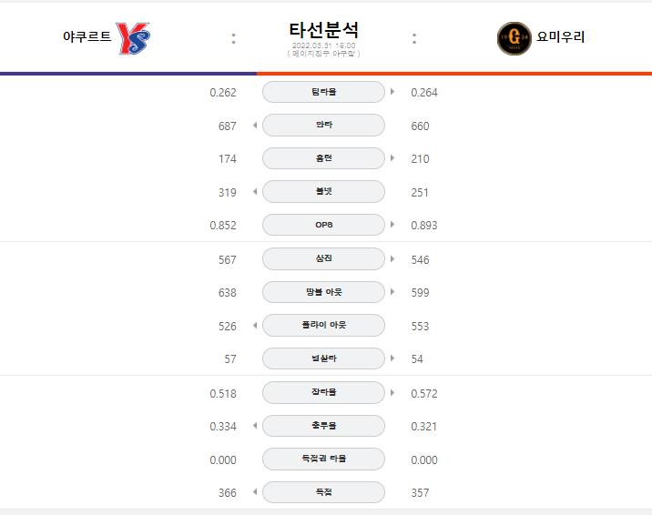
Task: Click the left arrow next to 출루율
Action: tap(255, 426)
